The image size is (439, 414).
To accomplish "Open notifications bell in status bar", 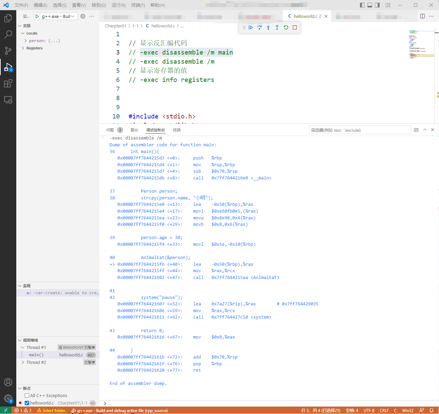I will click(432, 410).
